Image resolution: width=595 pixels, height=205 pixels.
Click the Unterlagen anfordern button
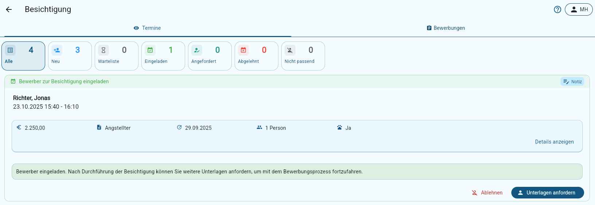coord(548,193)
